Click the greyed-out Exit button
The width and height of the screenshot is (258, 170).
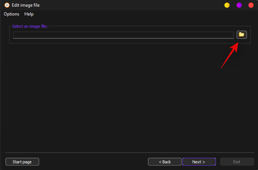[237, 162]
